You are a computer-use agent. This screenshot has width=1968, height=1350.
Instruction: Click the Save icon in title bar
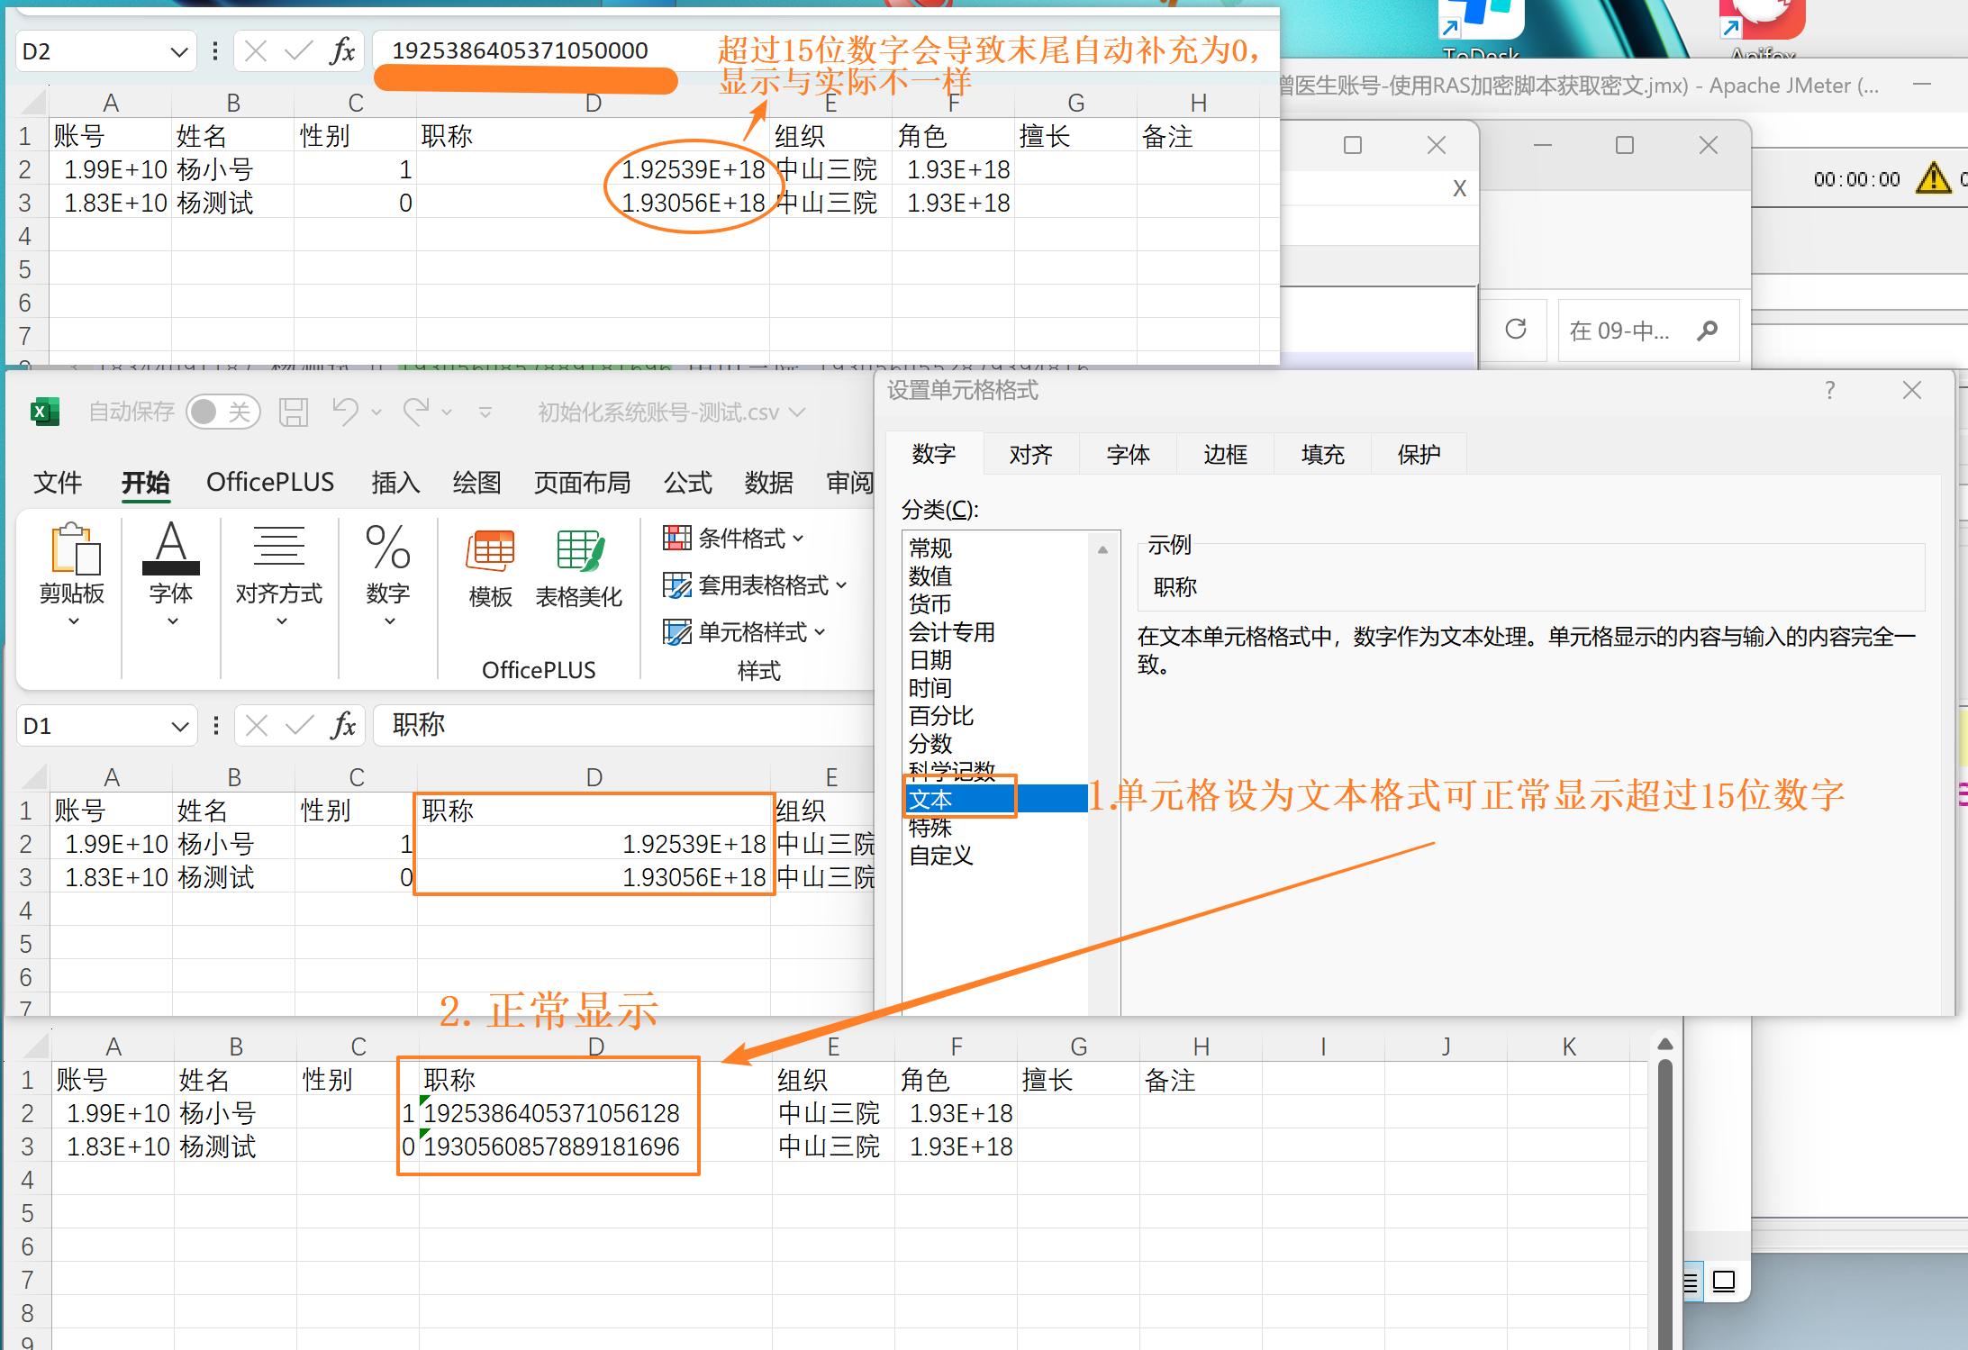coord(293,412)
